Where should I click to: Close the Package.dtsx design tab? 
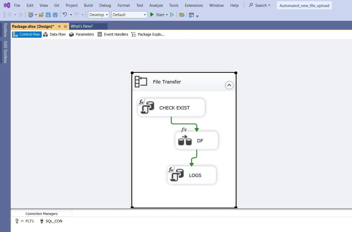(x=65, y=27)
